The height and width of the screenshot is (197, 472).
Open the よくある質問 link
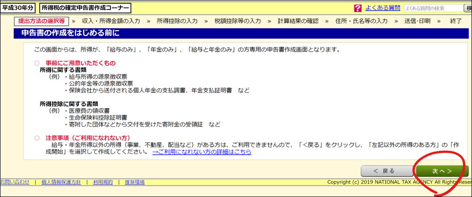click(x=382, y=8)
